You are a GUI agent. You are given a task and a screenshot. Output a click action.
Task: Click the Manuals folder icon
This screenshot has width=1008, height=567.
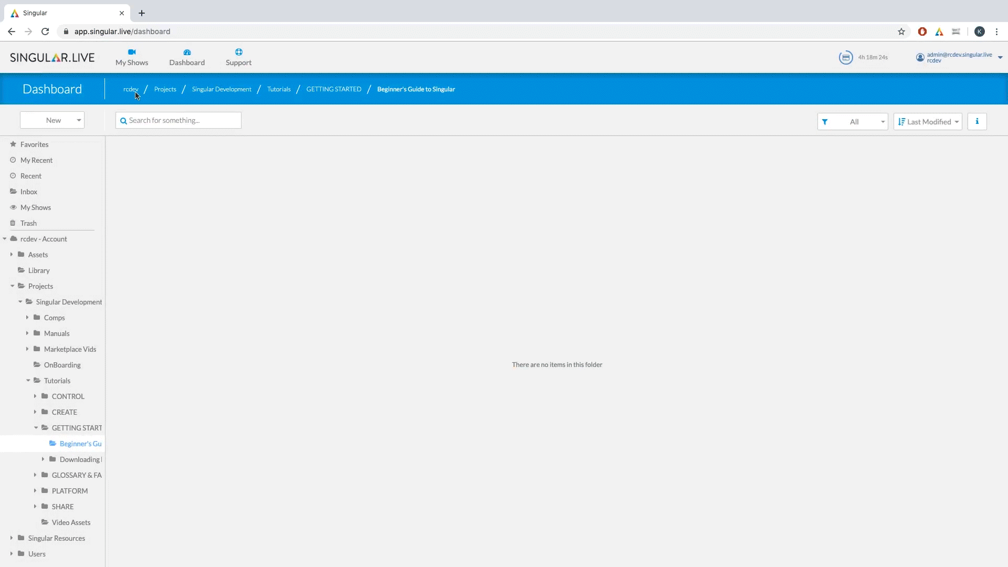pos(37,333)
